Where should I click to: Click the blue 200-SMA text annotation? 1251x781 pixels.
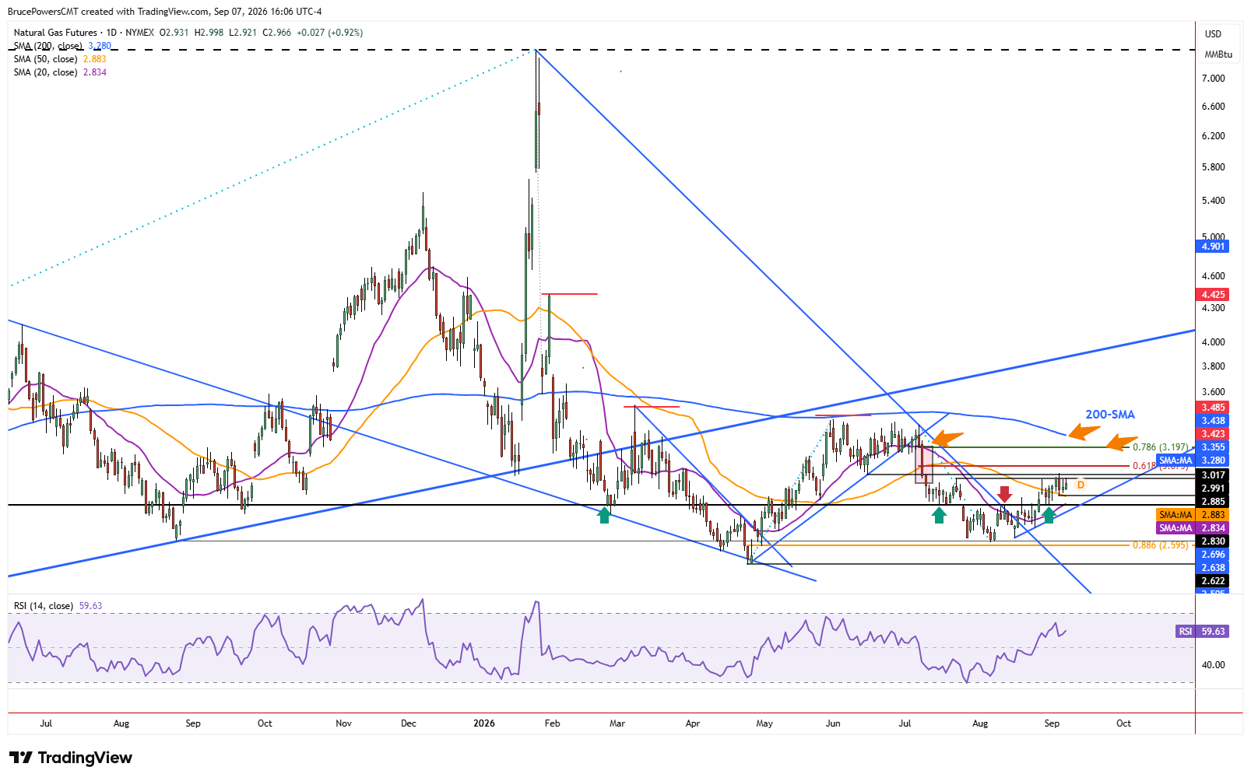[x=1110, y=415]
